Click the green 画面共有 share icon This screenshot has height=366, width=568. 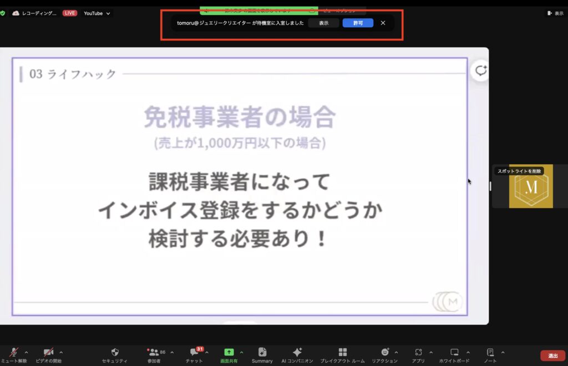(229, 352)
